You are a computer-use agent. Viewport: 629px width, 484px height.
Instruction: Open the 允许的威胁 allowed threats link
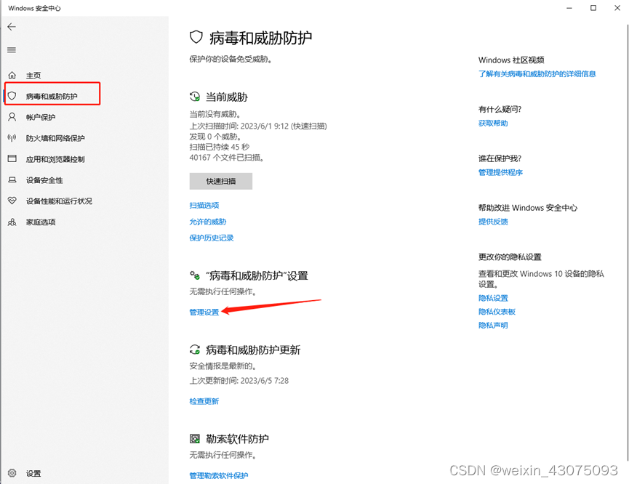pyautogui.click(x=208, y=222)
